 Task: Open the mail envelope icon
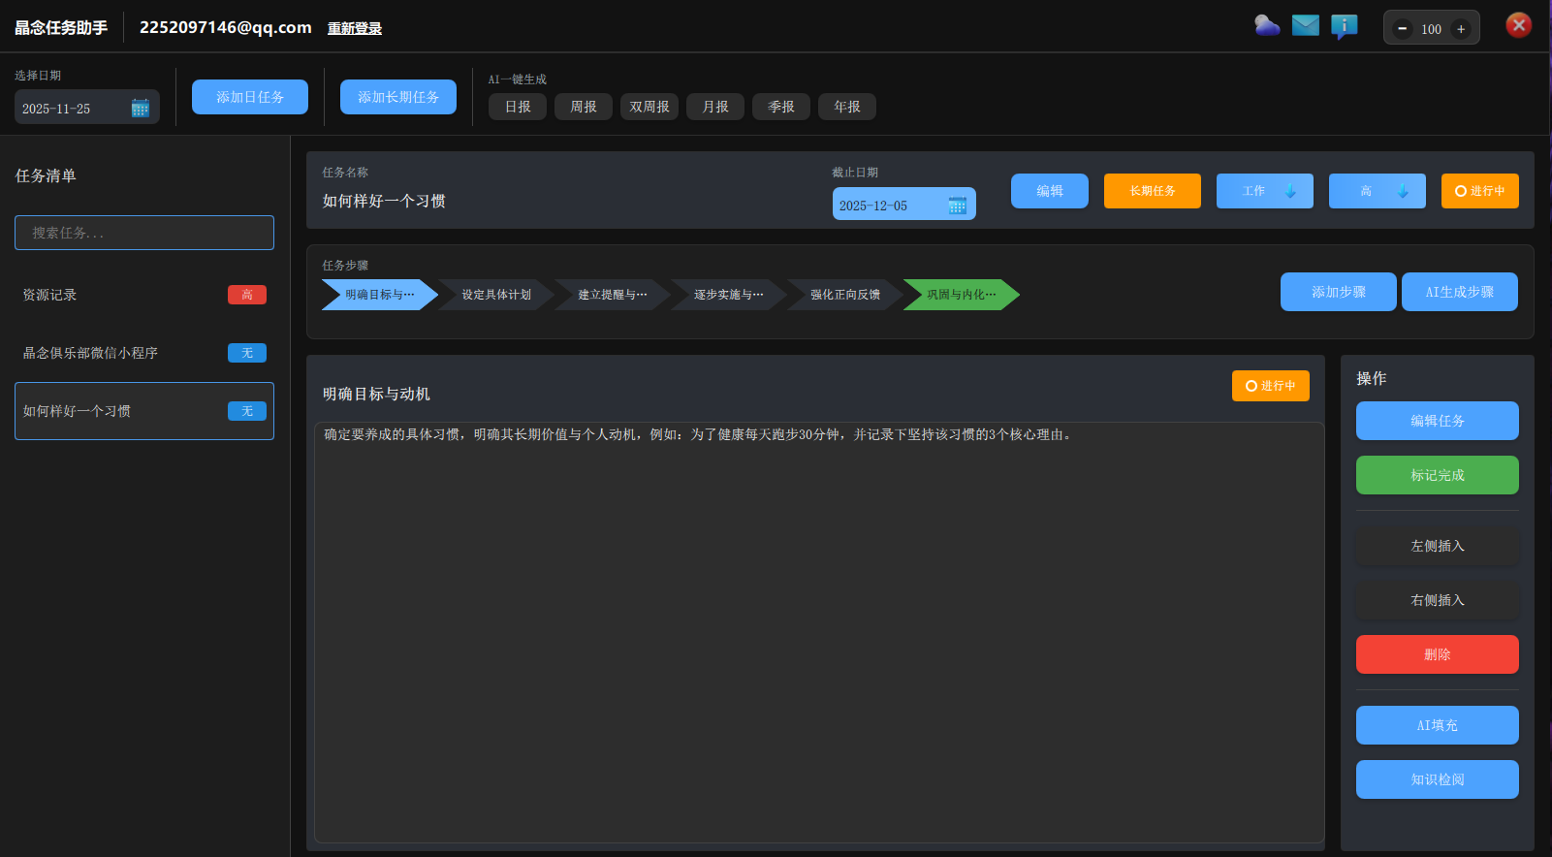click(x=1306, y=26)
